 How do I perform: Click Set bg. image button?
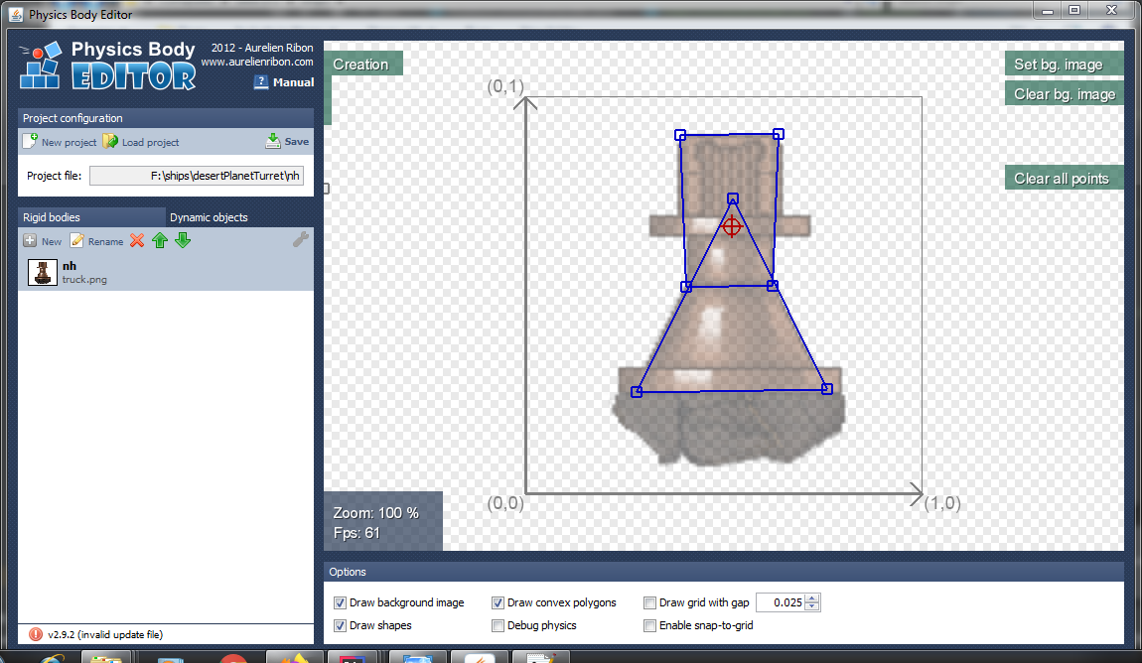(1065, 65)
